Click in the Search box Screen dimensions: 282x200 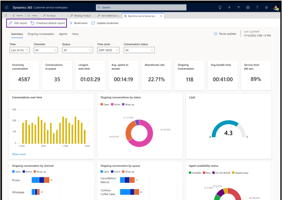point(141,7)
